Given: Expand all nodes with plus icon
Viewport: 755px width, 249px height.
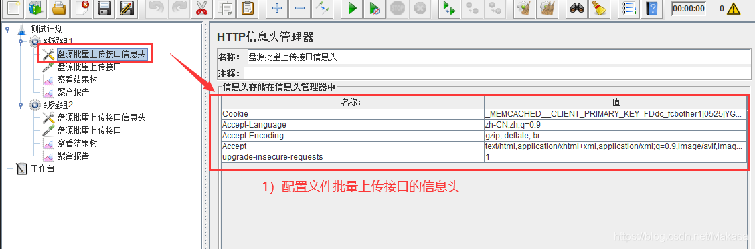Looking at the screenshot, I should 277,8.
